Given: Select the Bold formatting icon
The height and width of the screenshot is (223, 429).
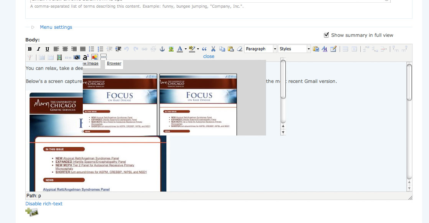Looking at the screenshot, I should tap(30, 49).
